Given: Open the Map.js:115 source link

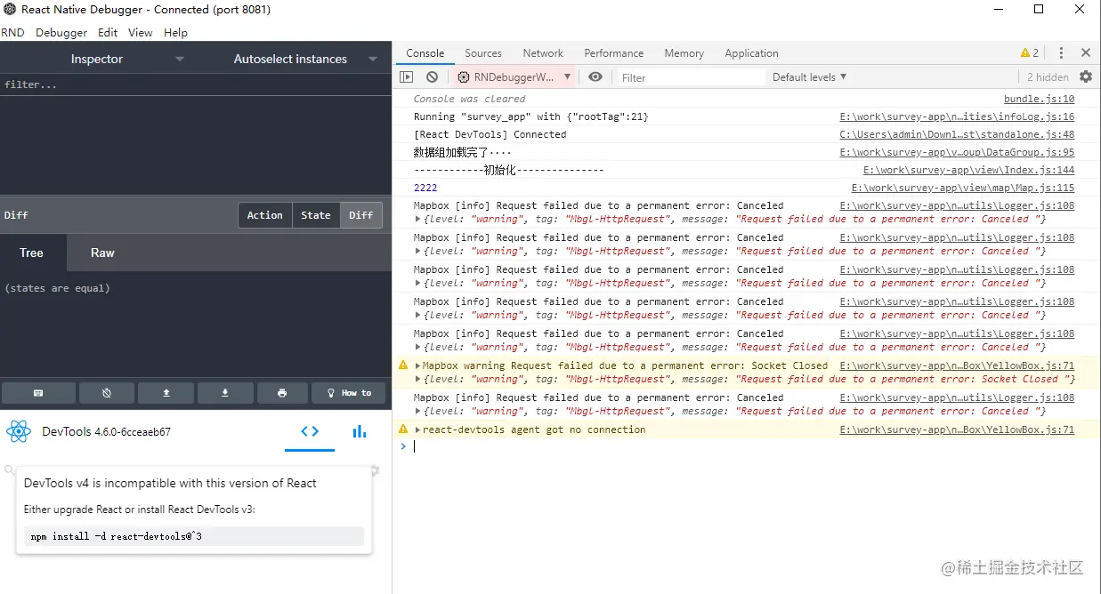Looking at the screenshot, I should 963,188.
